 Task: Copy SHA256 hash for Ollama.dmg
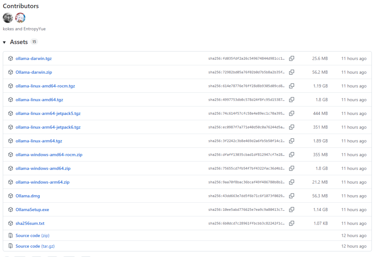[x=292, y=196]
